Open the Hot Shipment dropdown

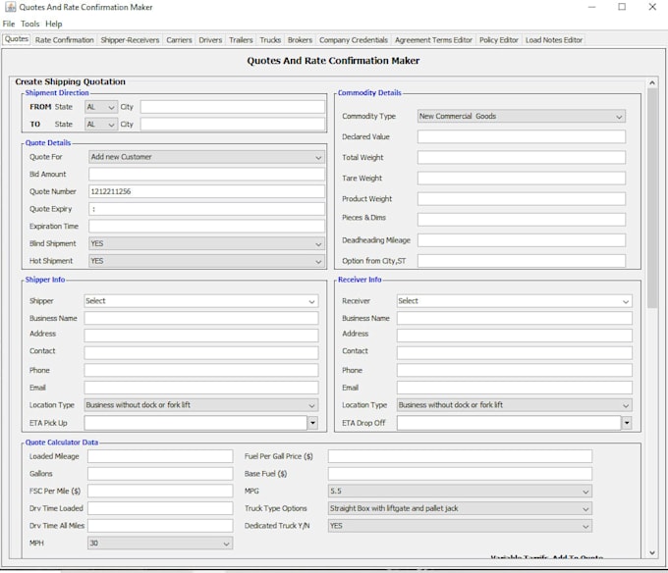point(206,261)
